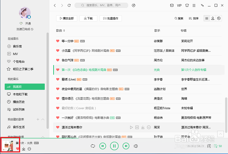Add 漂洋过海来看你 to playlist plus icon
228x154 pixels.
point(137,127)
